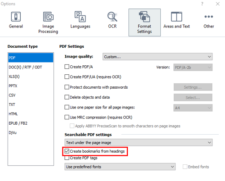Check Protect documents with passwords
The height and width of the screenshot is (181, 225).
(67, 87)
